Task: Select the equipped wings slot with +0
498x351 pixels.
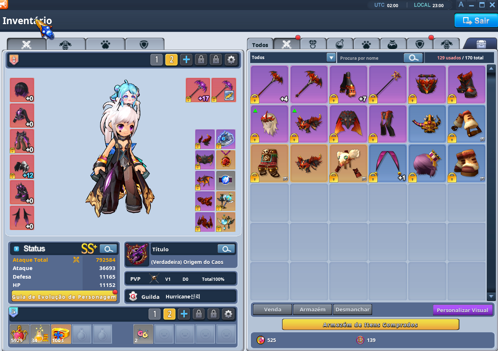Action: click(x=22, y=218)
